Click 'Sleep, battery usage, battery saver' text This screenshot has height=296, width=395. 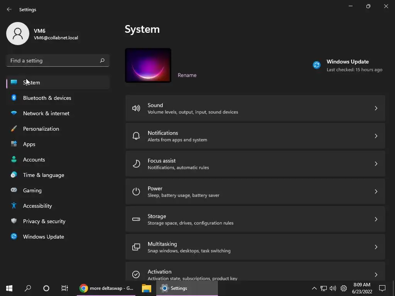click(x=183, y=195)
